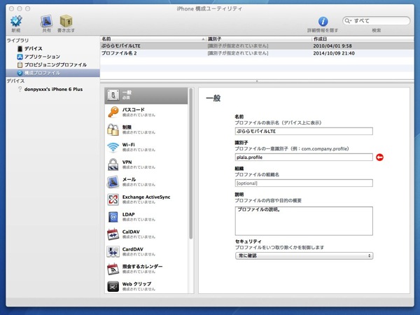The width and height of the screenshot is (420, 315).
Task: Open the 一般 (General) payload icon
Action: (113, 94)
